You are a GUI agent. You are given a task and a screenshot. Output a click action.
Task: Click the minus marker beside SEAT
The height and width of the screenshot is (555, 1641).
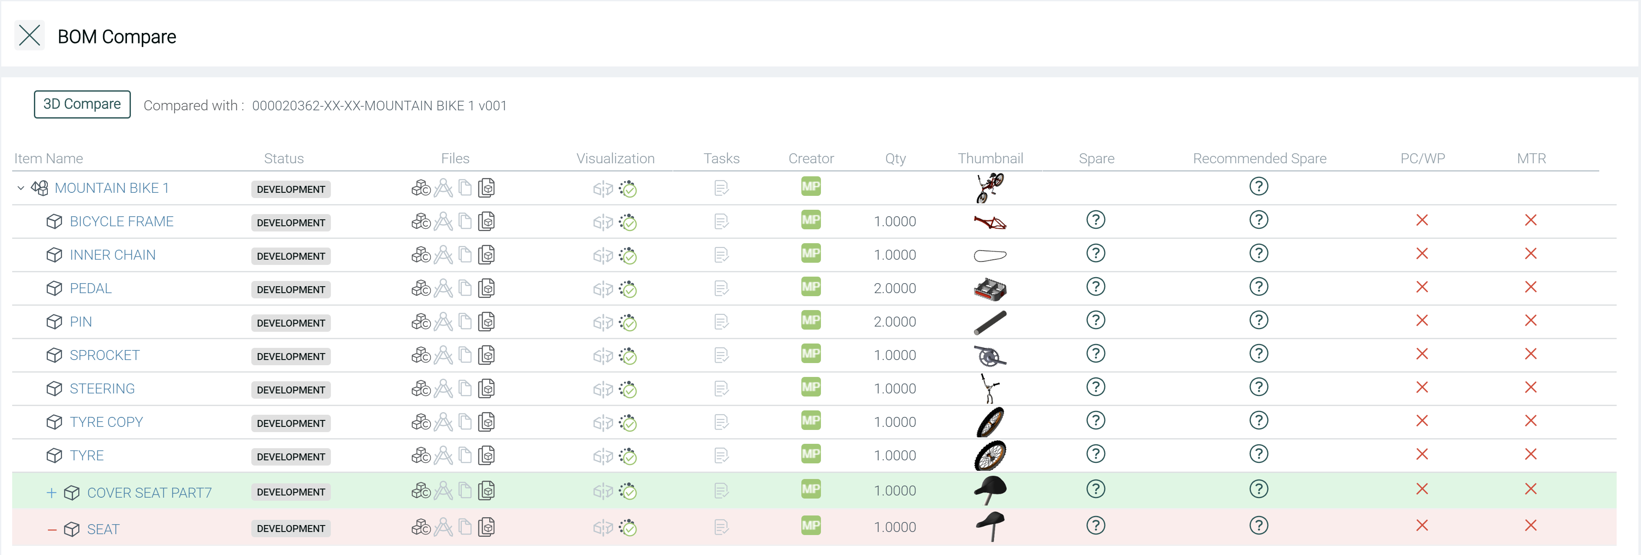click(x=52, y=529)
